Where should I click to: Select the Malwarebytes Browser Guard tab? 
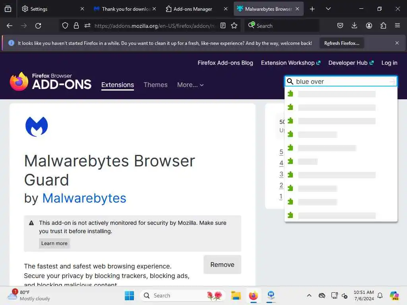click(268, 9)
